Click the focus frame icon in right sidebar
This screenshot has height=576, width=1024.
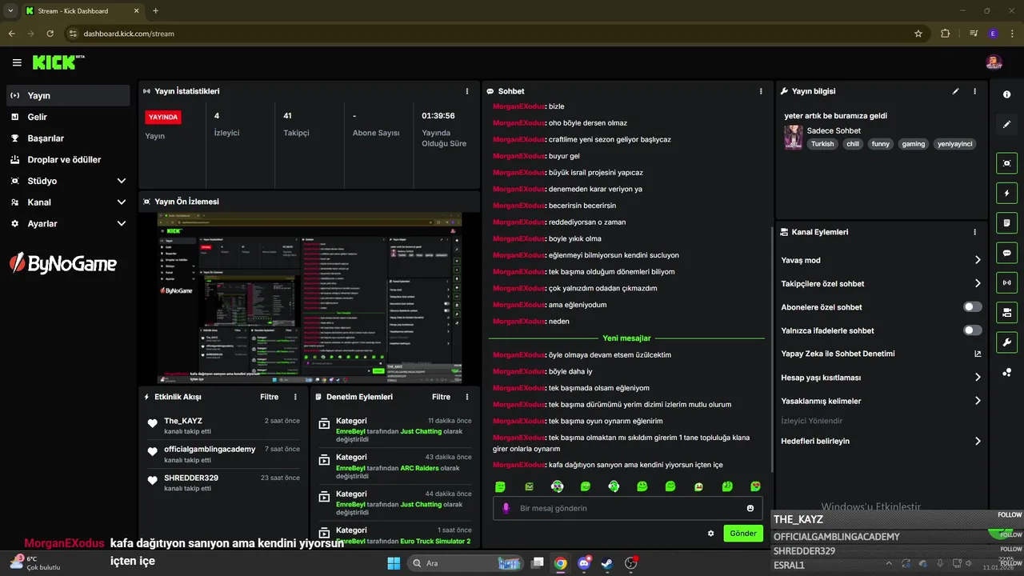point(1006,162)
